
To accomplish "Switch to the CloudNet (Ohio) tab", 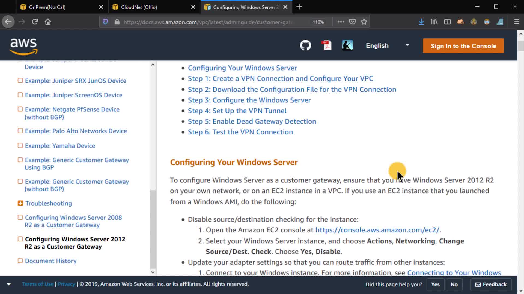I will [x=139, y=7].
